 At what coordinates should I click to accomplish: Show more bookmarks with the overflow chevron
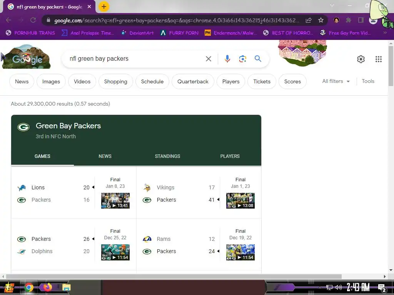385,33
